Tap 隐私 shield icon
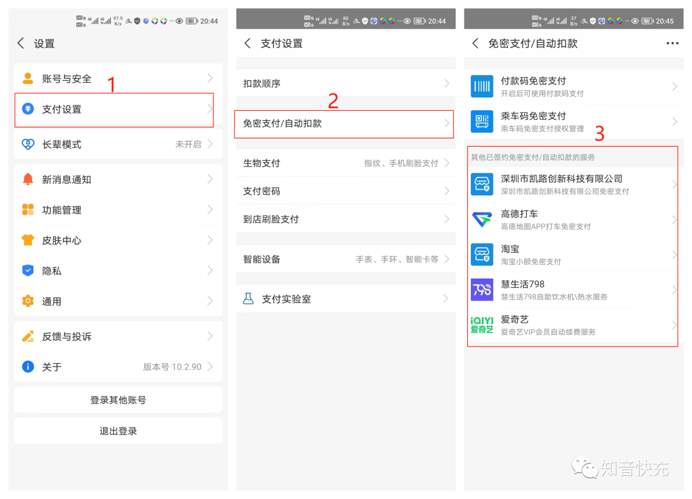The image size is (692, 499). click(28, 270)
